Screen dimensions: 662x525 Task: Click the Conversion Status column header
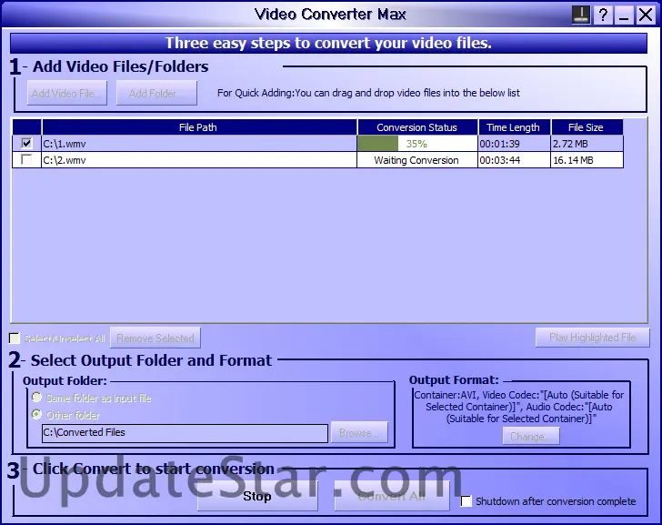click(x=417, y=127)
